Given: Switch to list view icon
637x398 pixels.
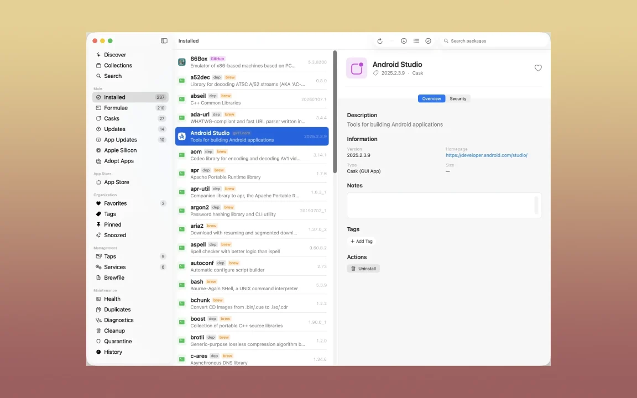Looking at the screenshot, I should [416, 41].
